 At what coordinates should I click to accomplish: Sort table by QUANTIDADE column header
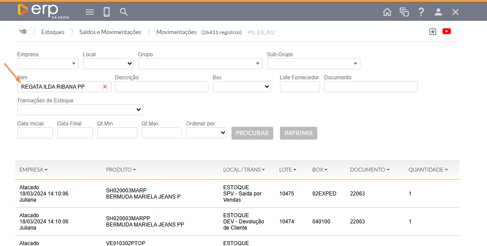tap(428, 170)
